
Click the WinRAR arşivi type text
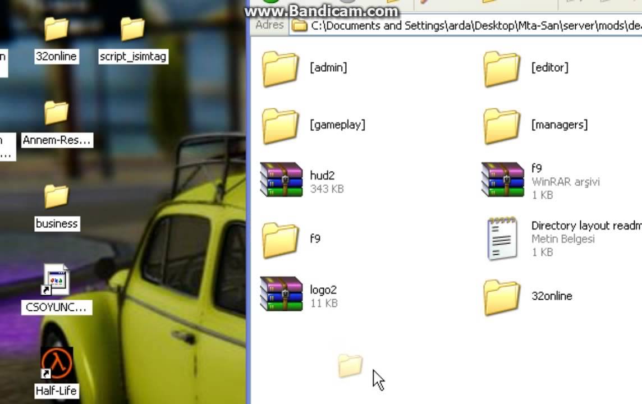pos(566,182)
